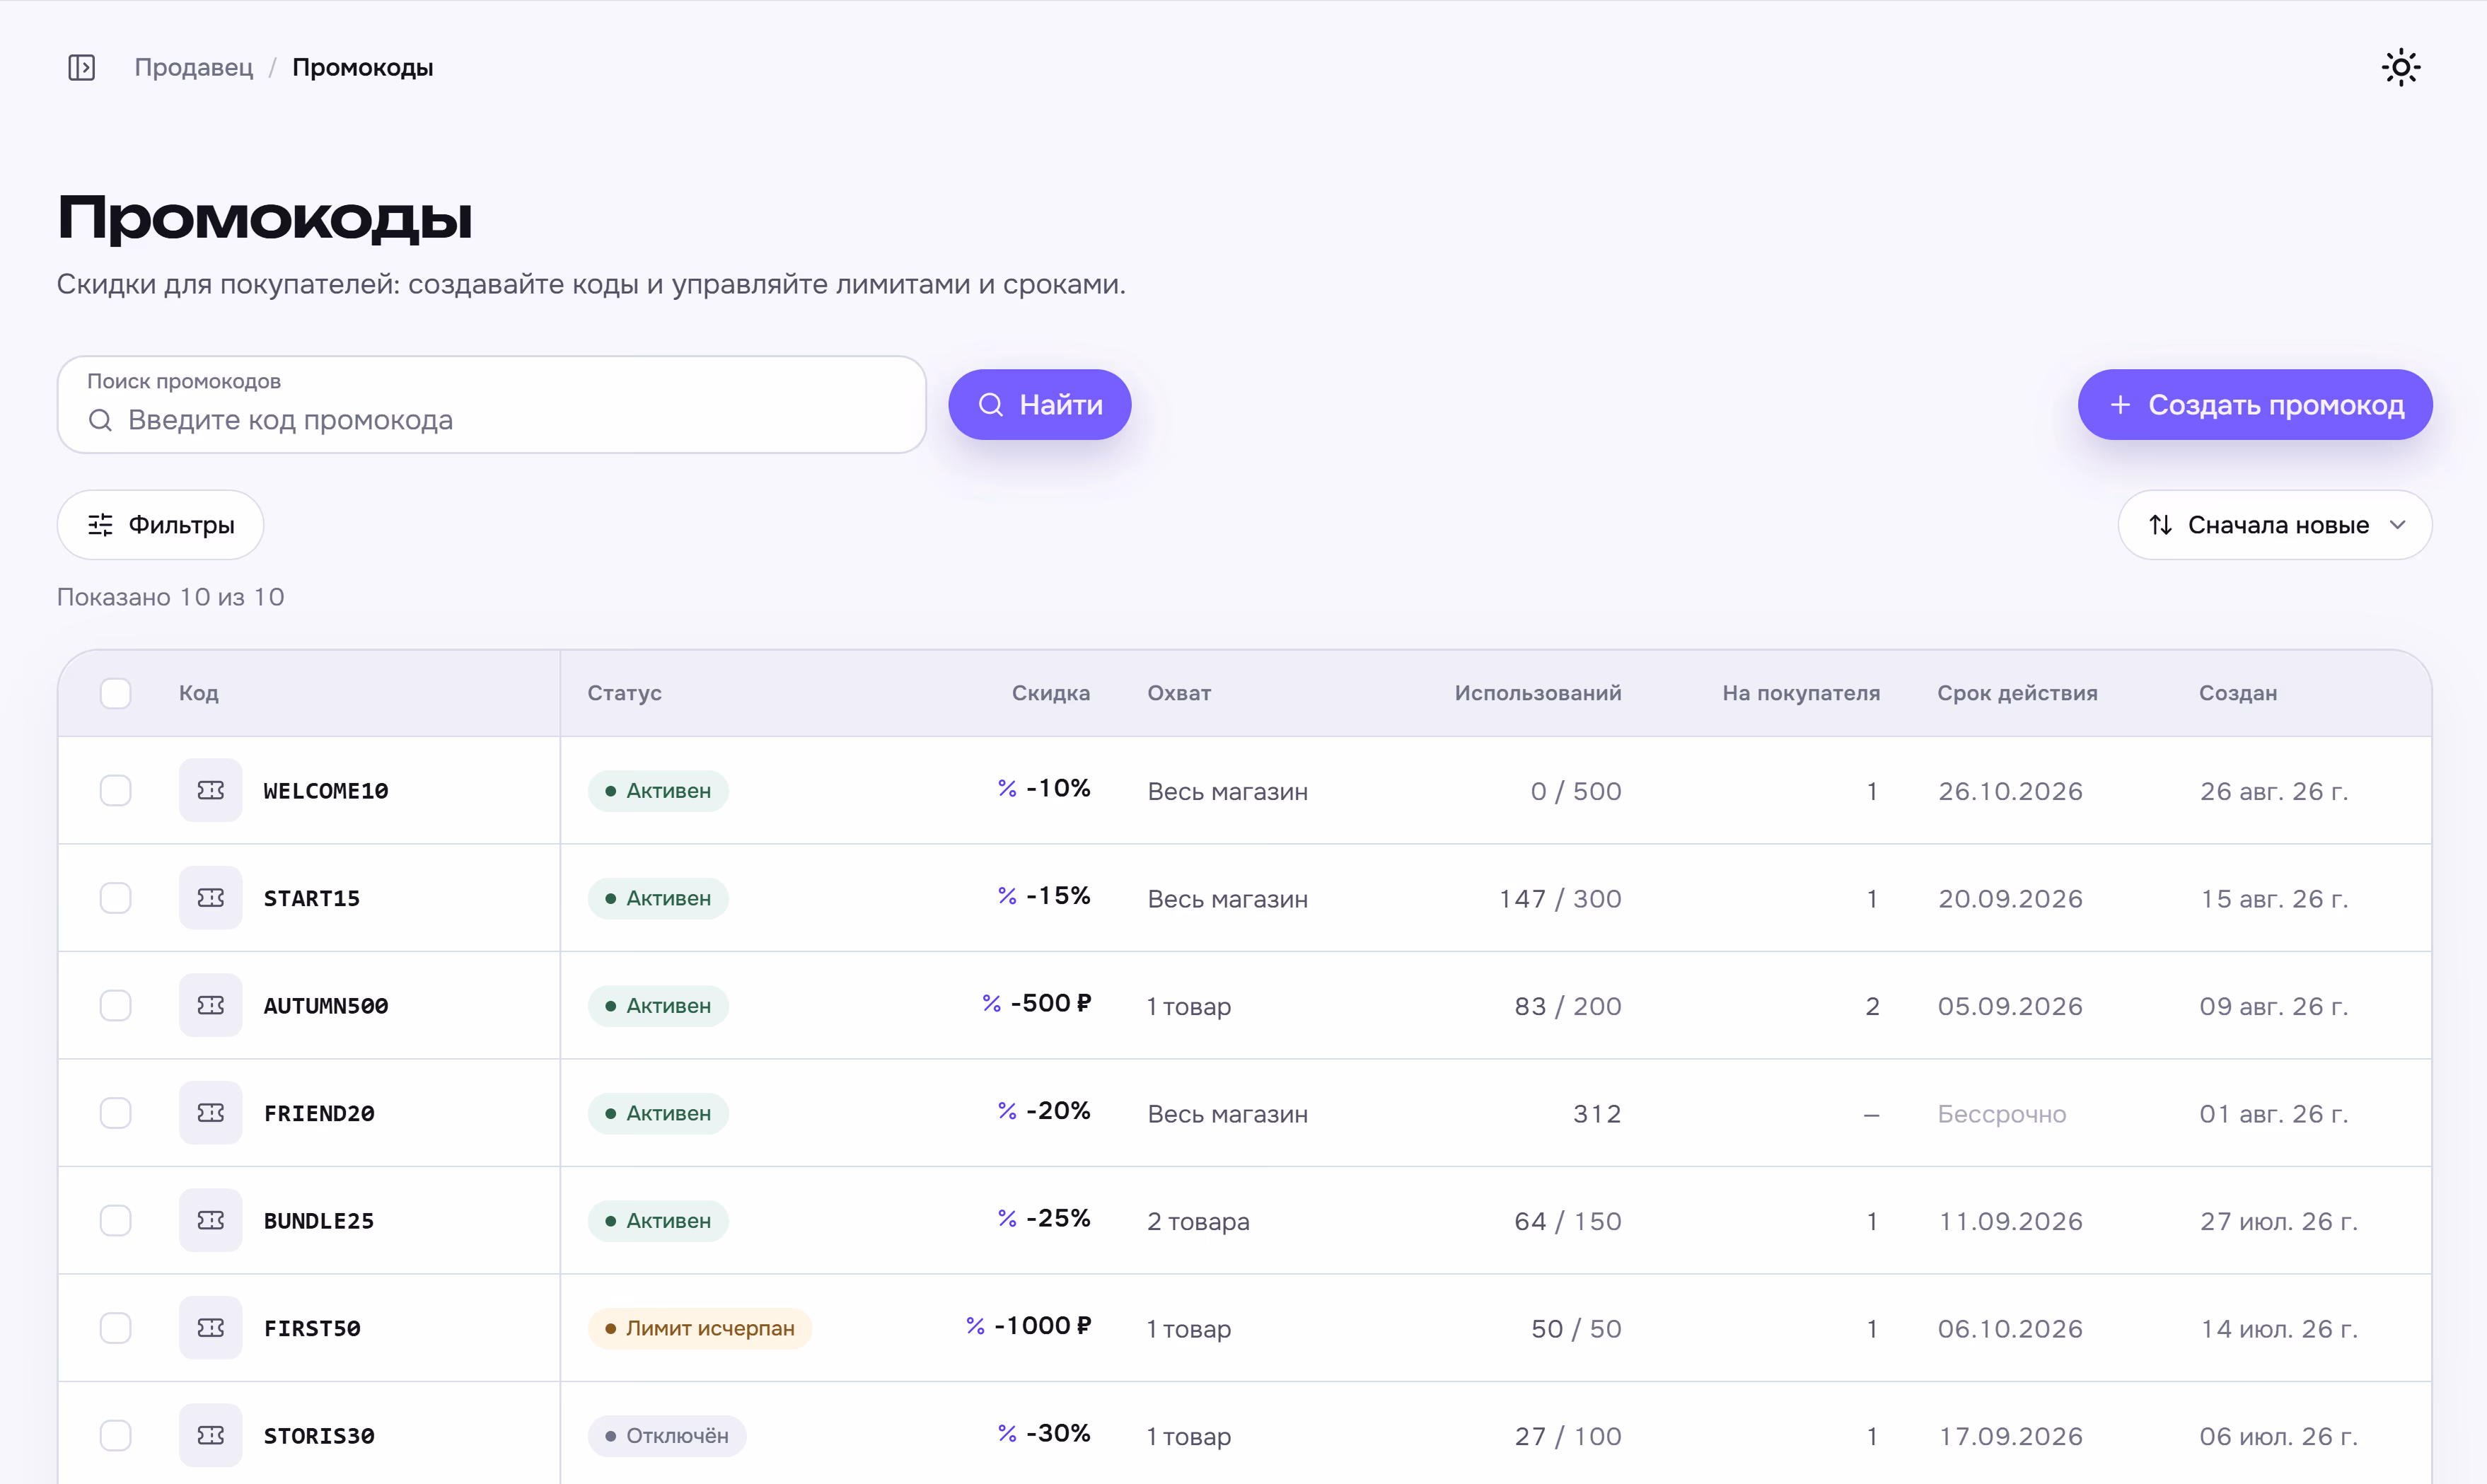This screenshot has width=2487, height=1484.
Task: Click the 'Создан' column header
Action: coord(2237,693)
